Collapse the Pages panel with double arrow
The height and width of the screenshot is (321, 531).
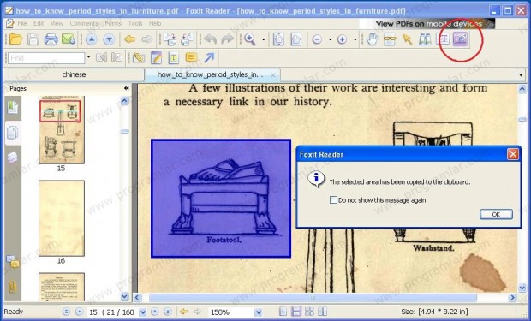(126, 88)
